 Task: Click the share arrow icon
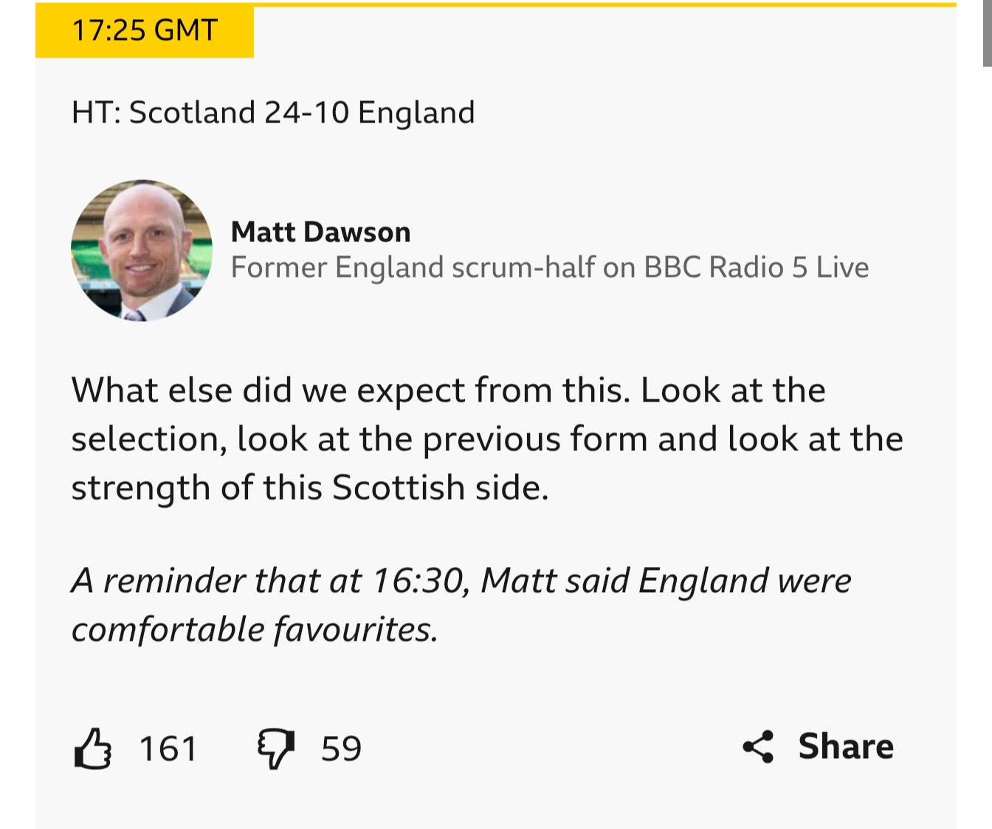[758, 747]
